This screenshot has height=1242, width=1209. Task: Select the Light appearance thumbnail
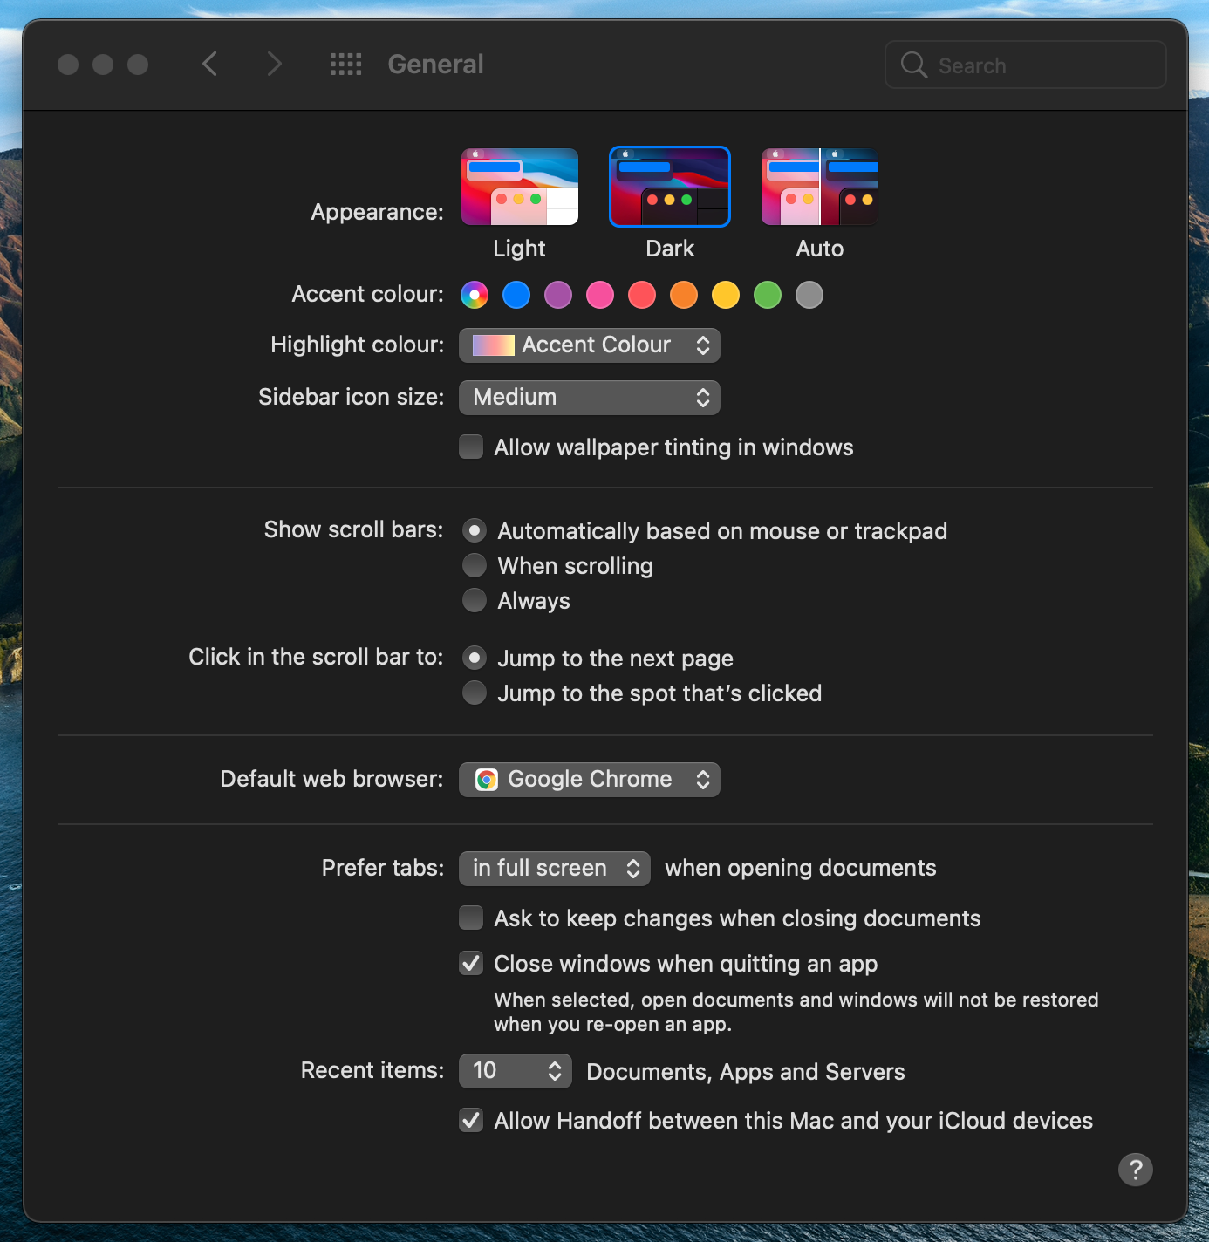coord(520,187)
